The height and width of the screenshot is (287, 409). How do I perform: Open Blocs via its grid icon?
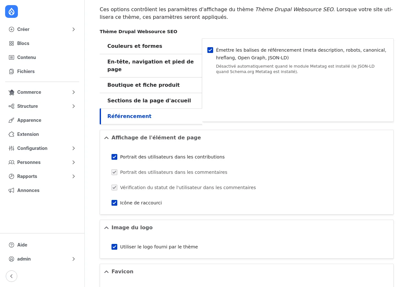[x=12, y=43]
